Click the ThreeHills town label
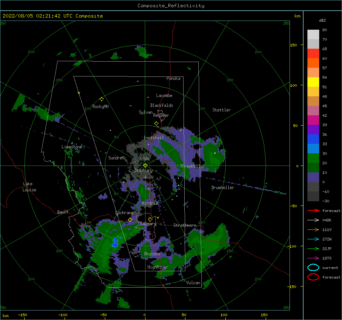The image size is (342, 320). click(191, 166)
